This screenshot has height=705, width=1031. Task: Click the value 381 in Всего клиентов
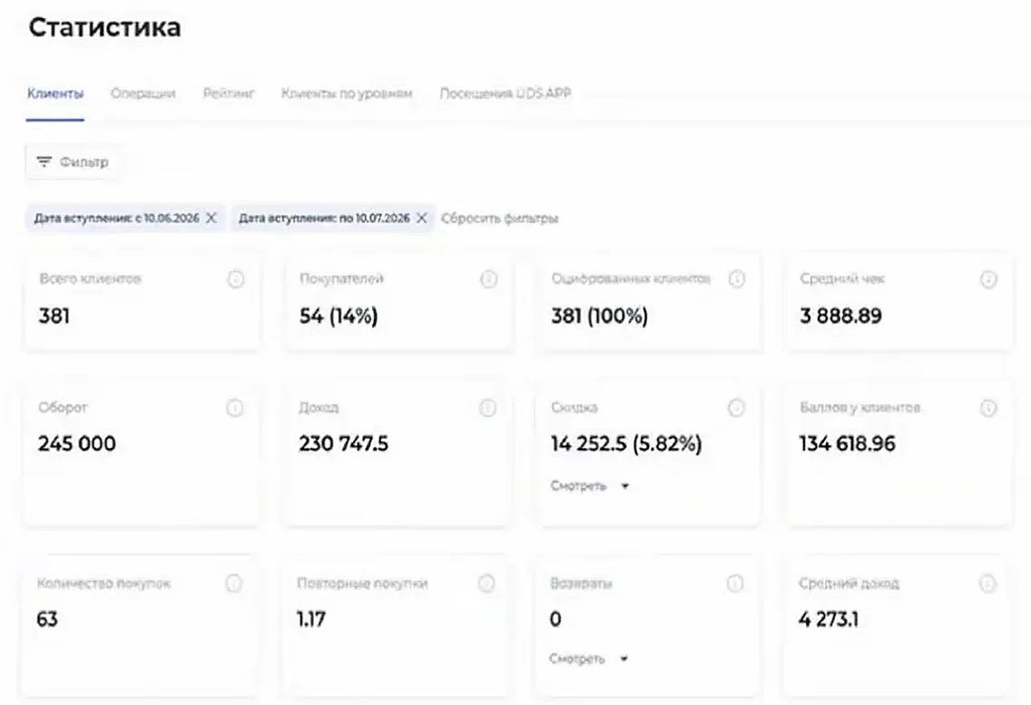54,316
